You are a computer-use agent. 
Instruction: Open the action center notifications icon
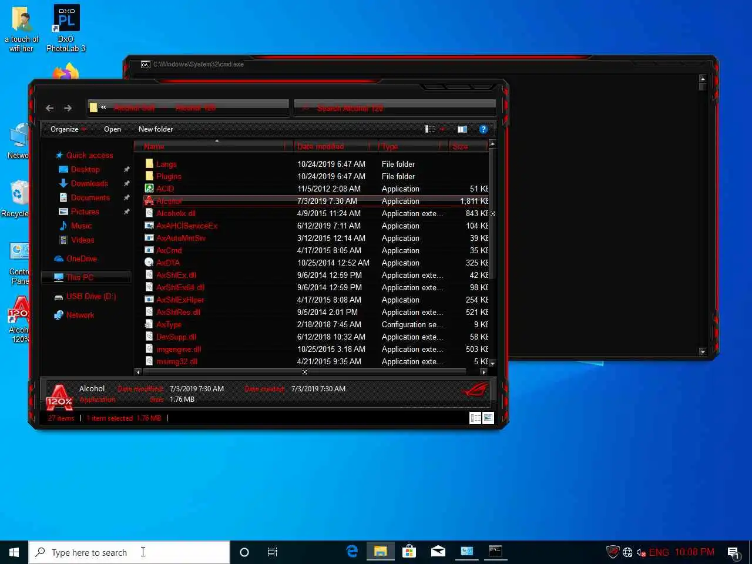coord(733,552)
